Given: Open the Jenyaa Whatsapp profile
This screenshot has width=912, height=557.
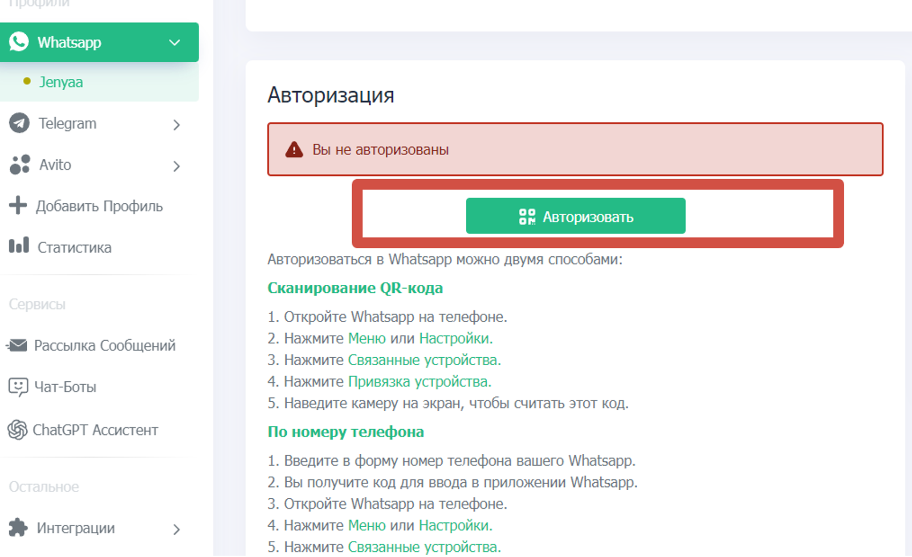Looking at the screenshot, I should point(61,82).
